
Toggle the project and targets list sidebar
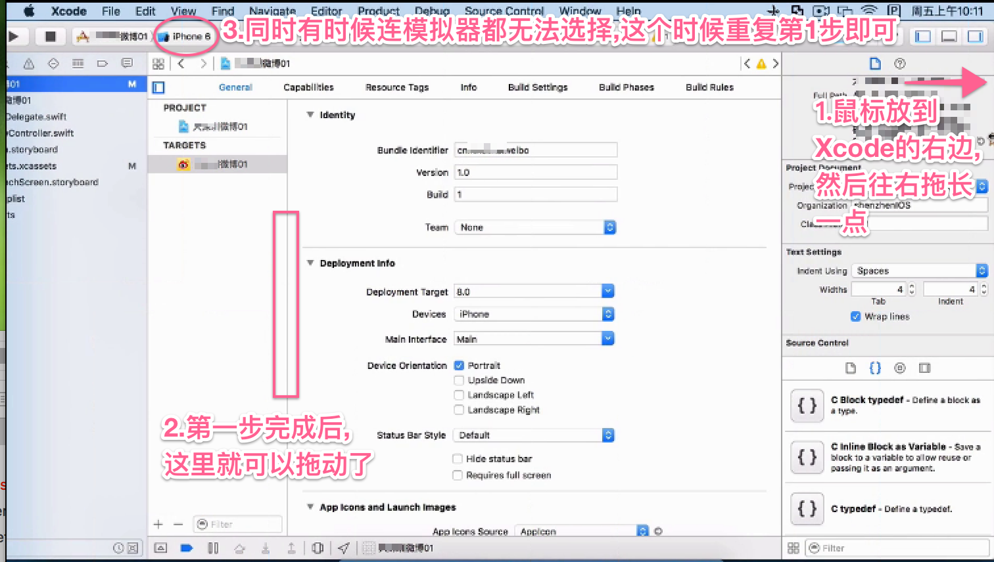tap(158, 87)
